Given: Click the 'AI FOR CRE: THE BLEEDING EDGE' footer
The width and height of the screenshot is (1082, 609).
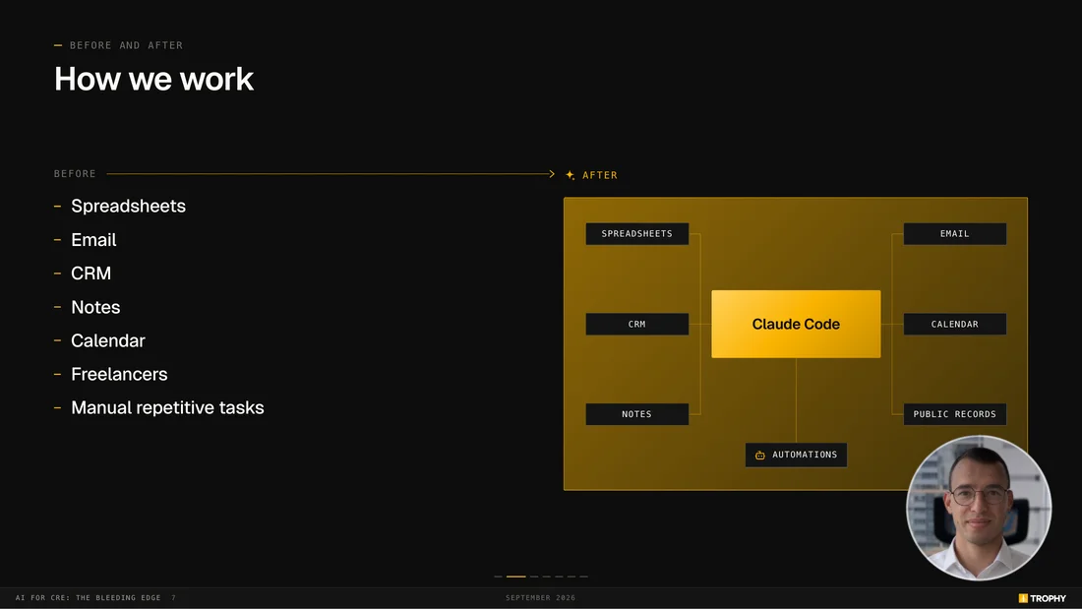Looking at the screenshot, I should (x=89, y=598).
